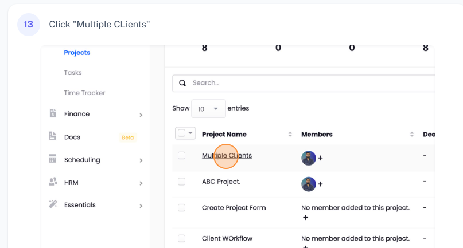This screenshot has height=248, width=463.
Task: Click the HRM people icon
Action: [x=53, y=182]
